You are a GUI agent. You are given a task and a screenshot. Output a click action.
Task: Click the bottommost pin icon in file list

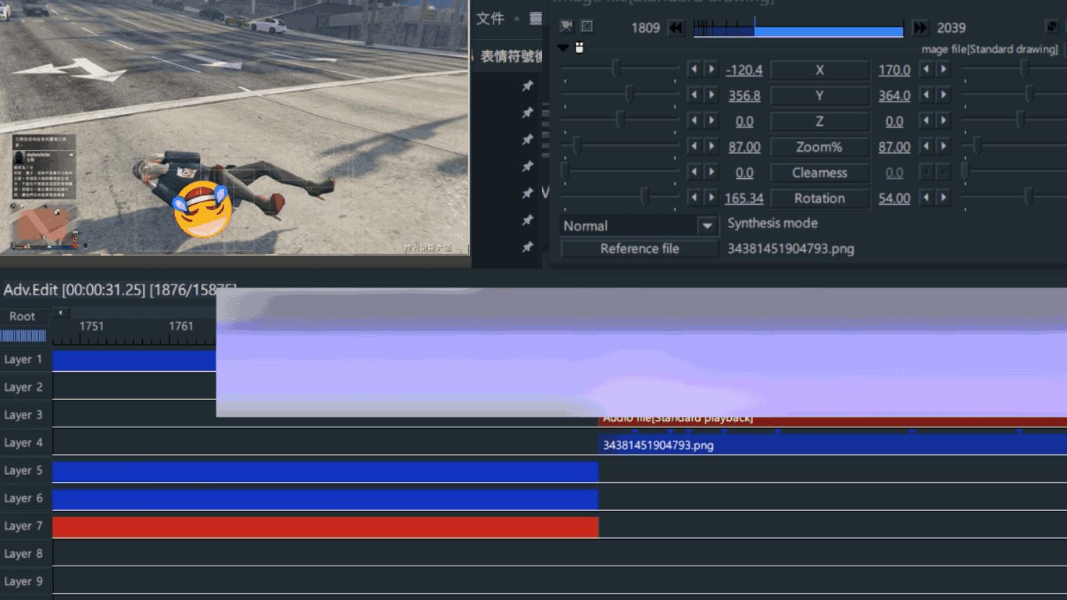point(527,247)
